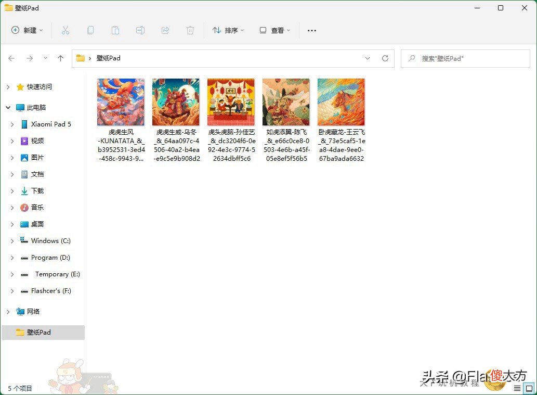The width and height of the screenshot is (537, 395).
Task: Click the Share icon in toolbar
Action: (165, 31)
